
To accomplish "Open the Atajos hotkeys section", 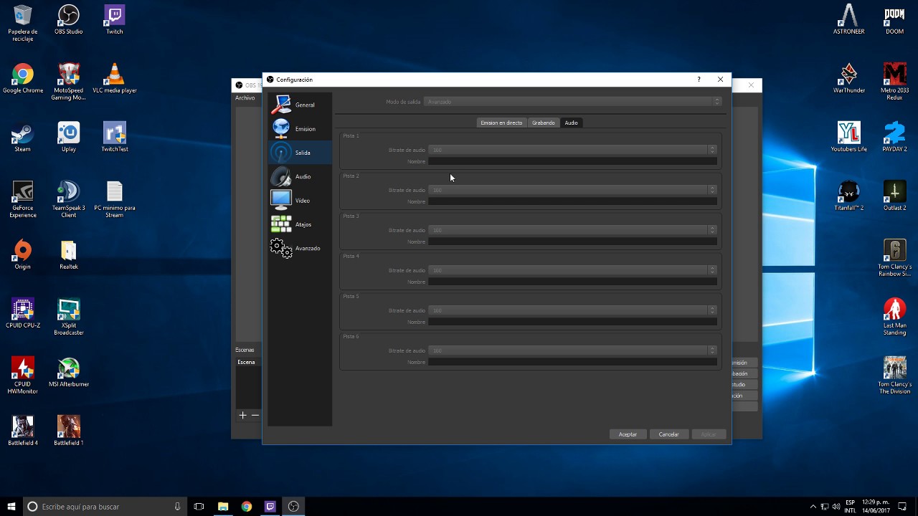I will click(x=300, y=224).
